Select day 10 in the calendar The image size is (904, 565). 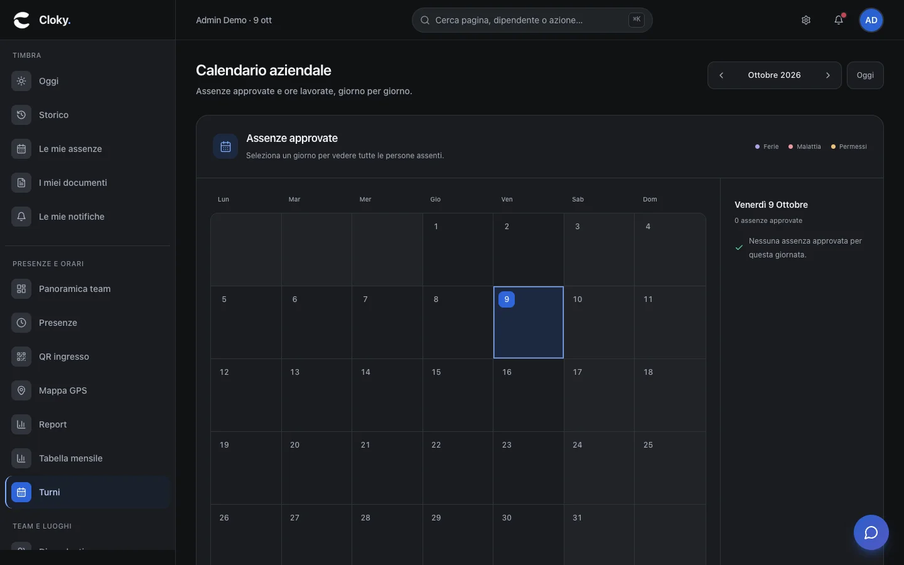point(599,323)
